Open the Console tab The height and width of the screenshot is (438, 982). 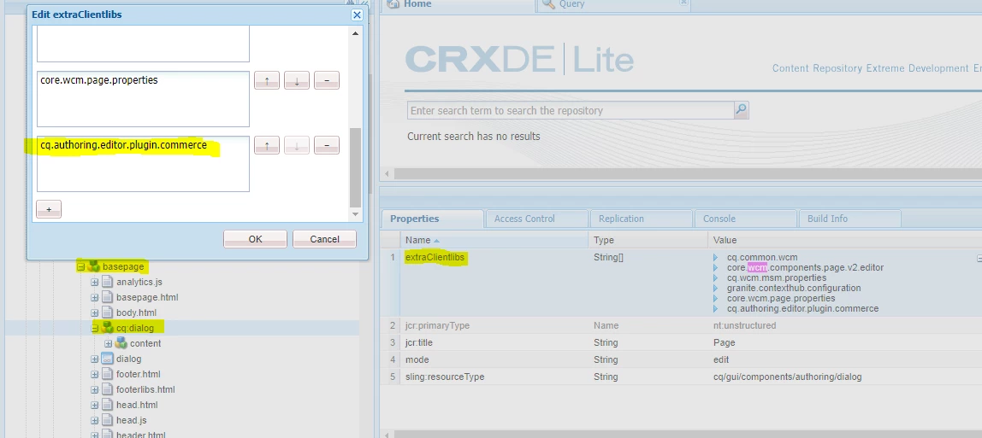click(745, 219)
